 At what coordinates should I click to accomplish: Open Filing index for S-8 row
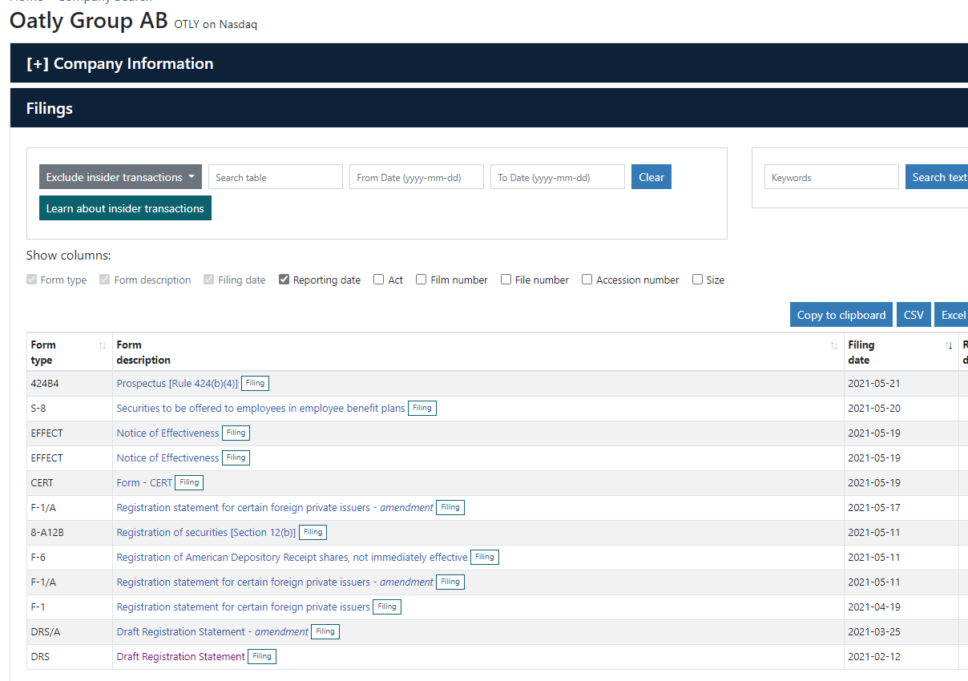click(x=422, y=409)
